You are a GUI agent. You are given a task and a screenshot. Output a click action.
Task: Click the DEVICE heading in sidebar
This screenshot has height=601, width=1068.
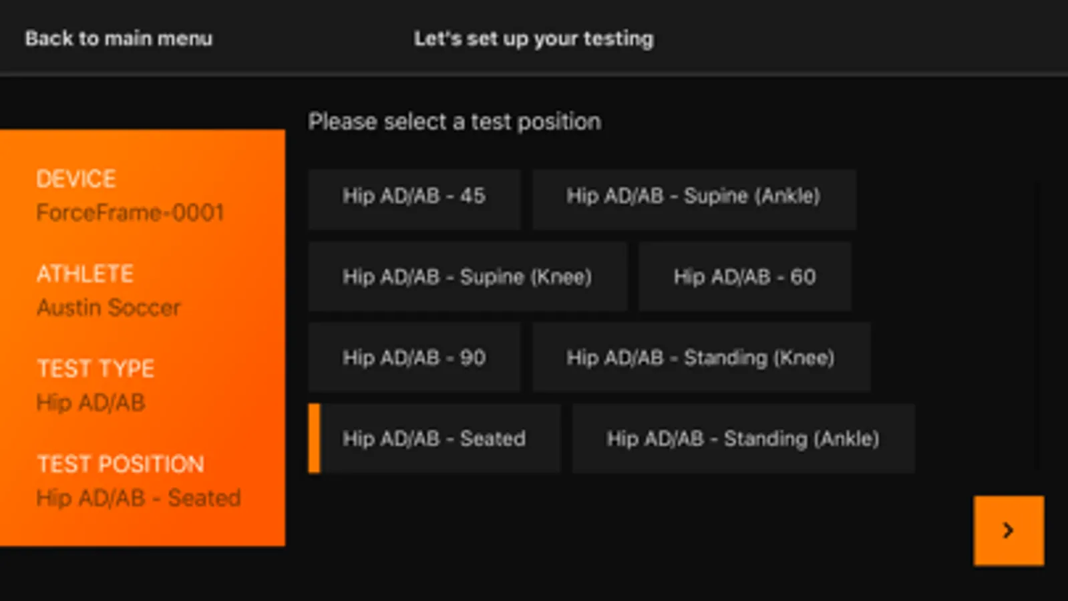[76, 179]
